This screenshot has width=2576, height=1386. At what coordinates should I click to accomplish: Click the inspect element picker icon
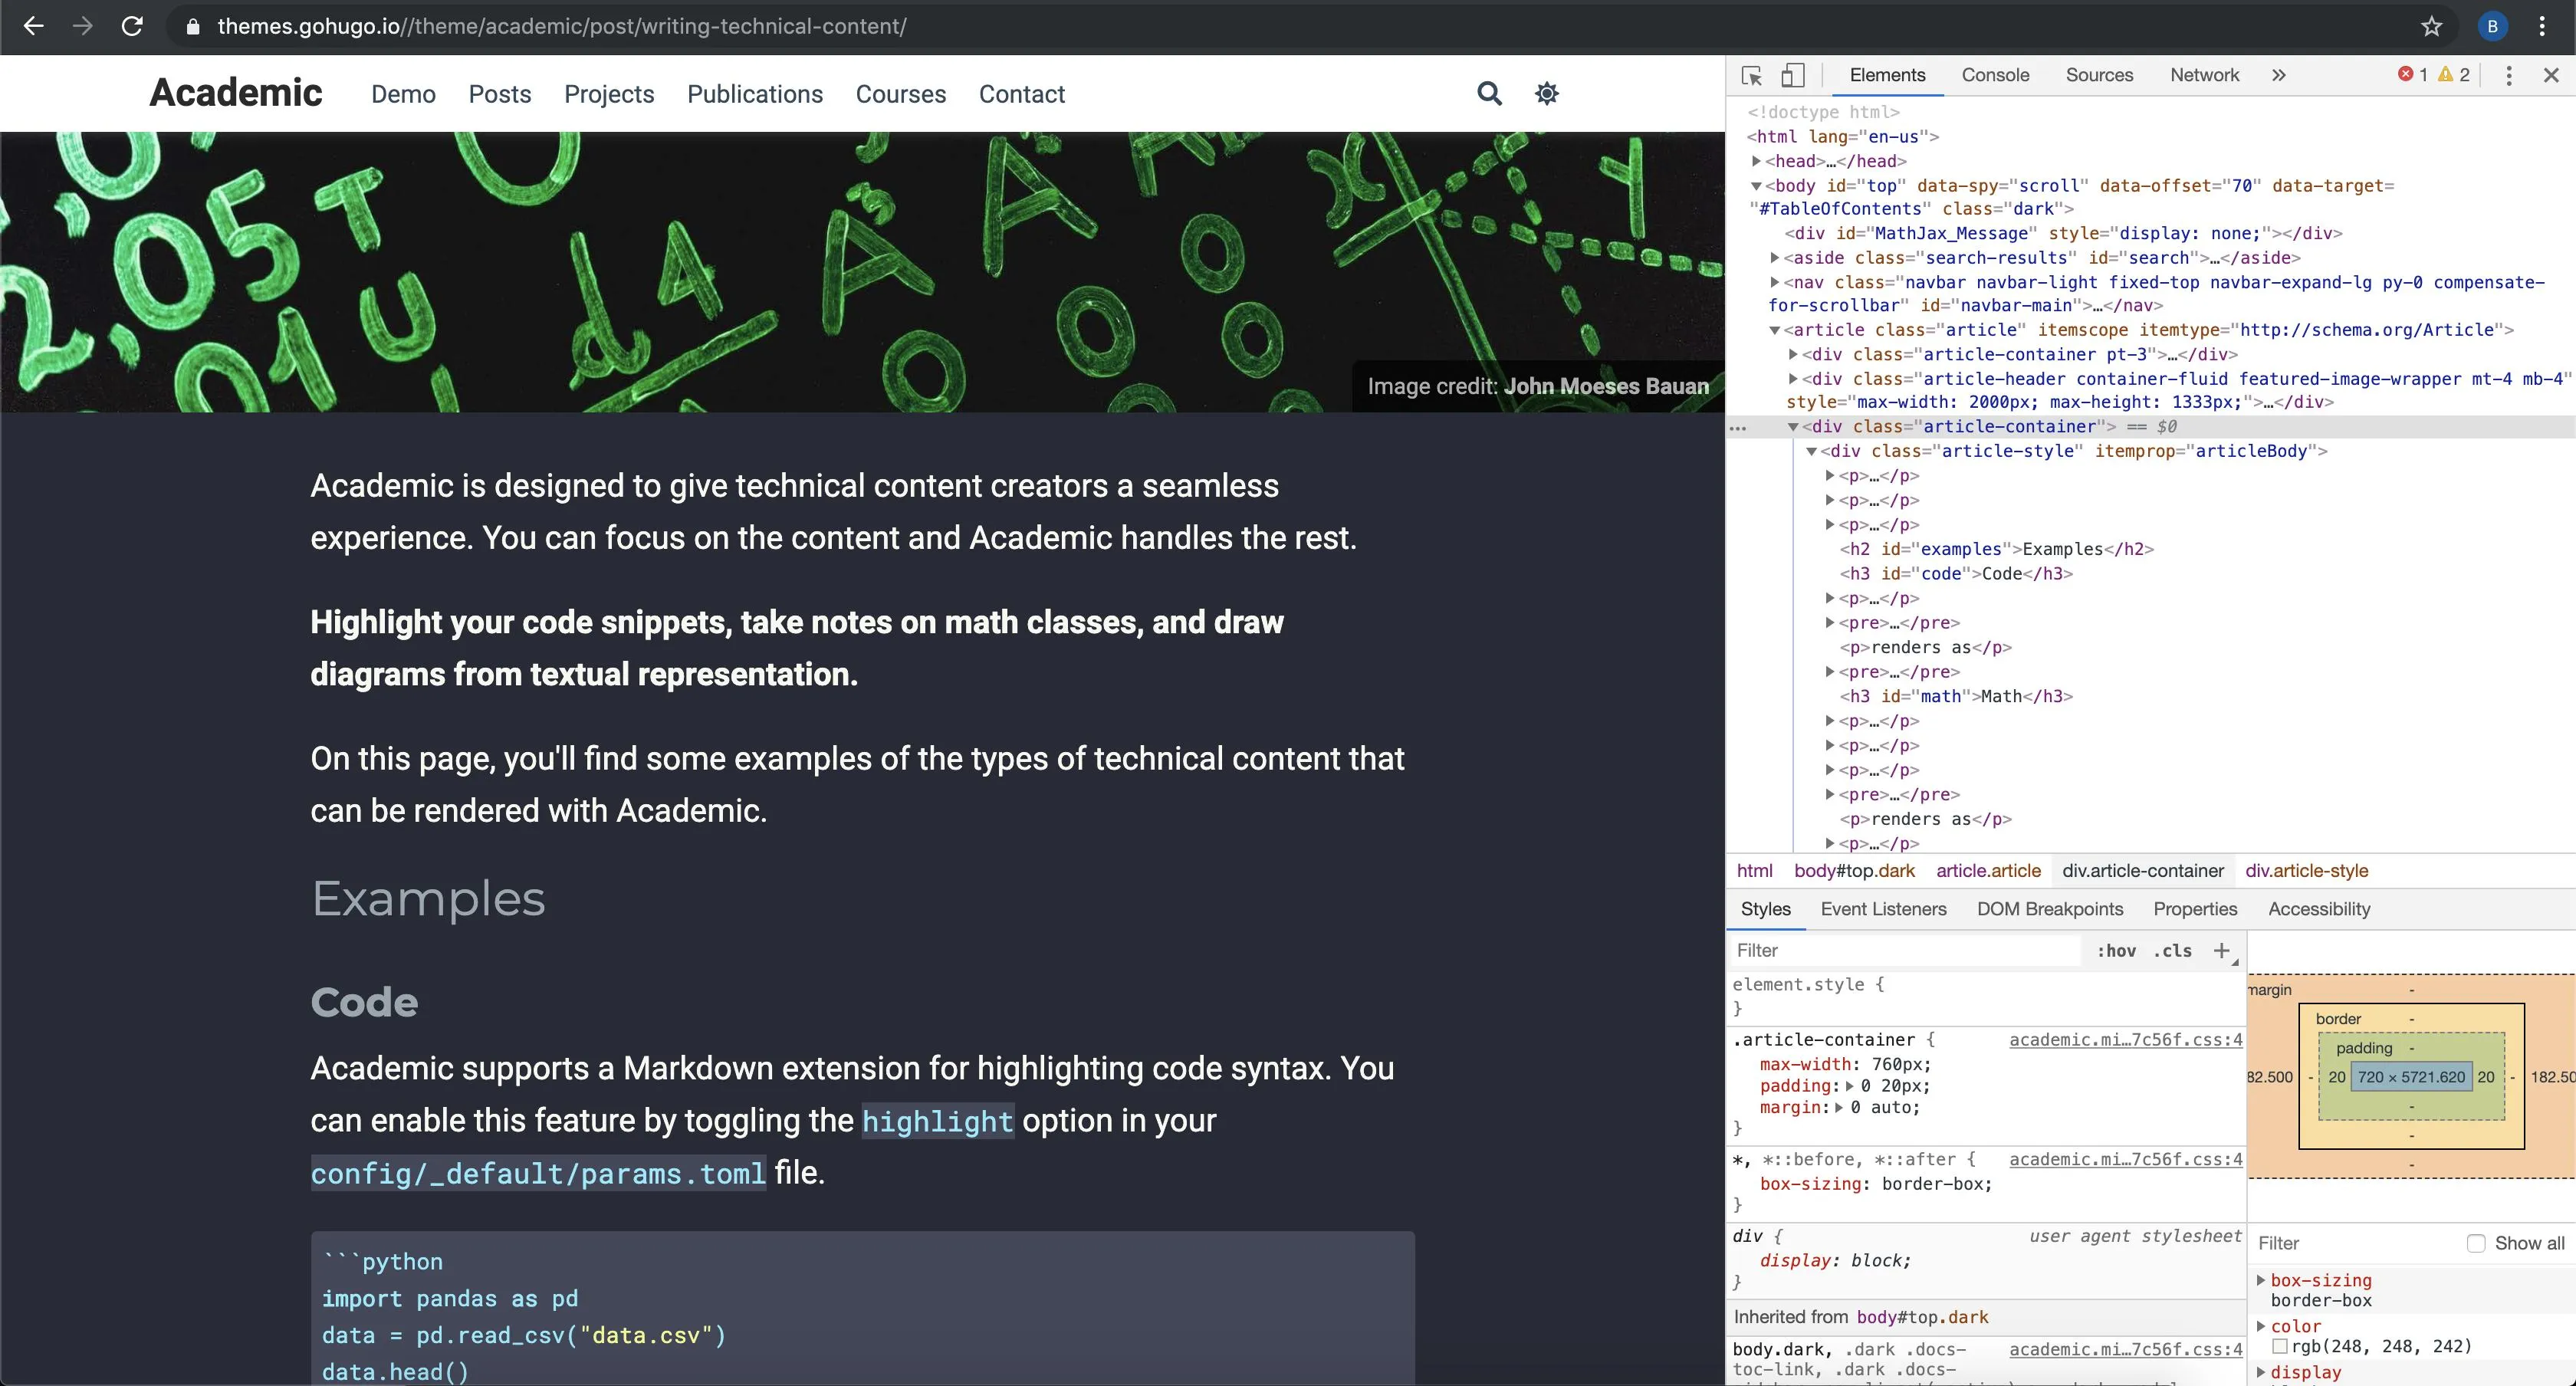coord(1751,75)
